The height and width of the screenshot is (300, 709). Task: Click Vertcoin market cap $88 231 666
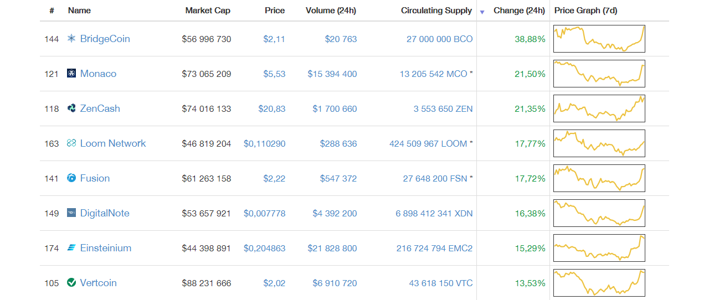[207, 283]
